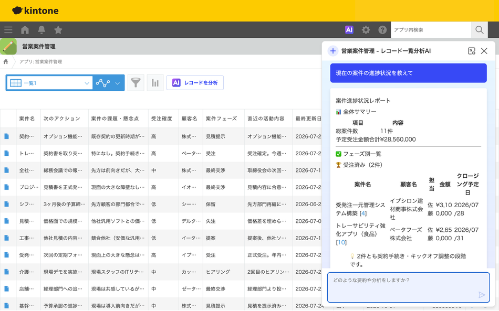Image resolution: width=499 pixels, height=311 pixels.
Task: Click the search magnifier button
Action: point(479,30)
